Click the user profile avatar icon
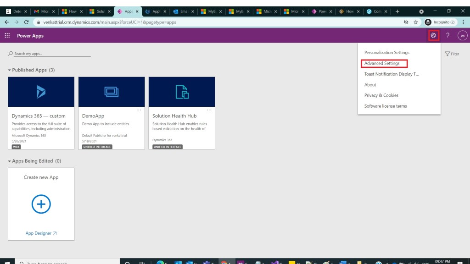Screen dimensions: 470x264 coord(462,35)
